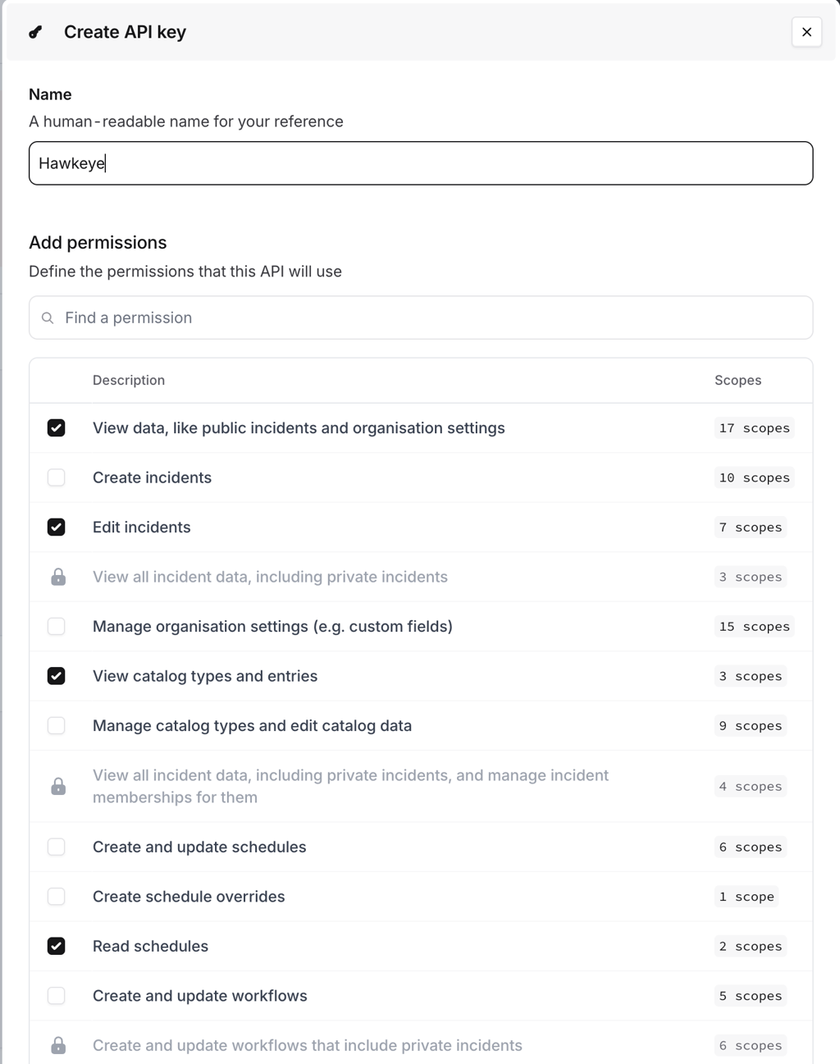Click the lock icon beside "View all incident data"
This screenshot has height=1064, width=840.
tap(57, 577)
